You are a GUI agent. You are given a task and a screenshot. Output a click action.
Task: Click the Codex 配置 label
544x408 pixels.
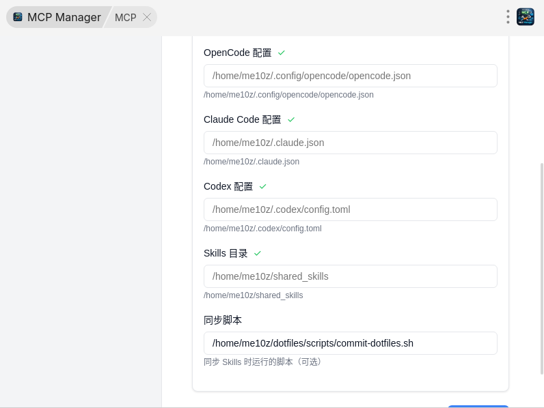coord(228,186)
